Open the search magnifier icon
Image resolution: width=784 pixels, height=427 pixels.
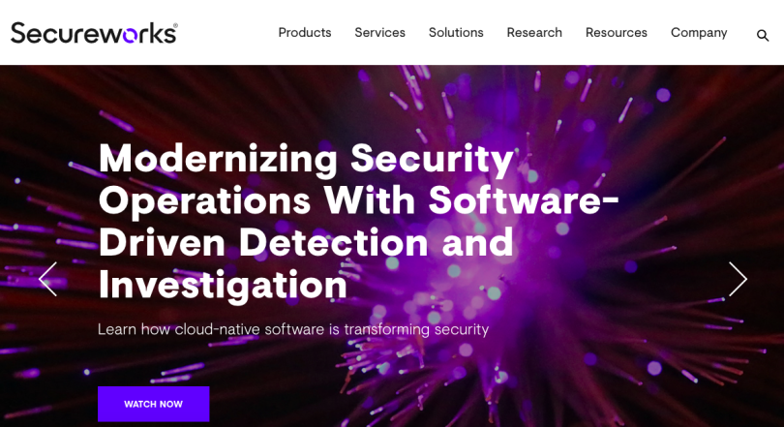763,36
